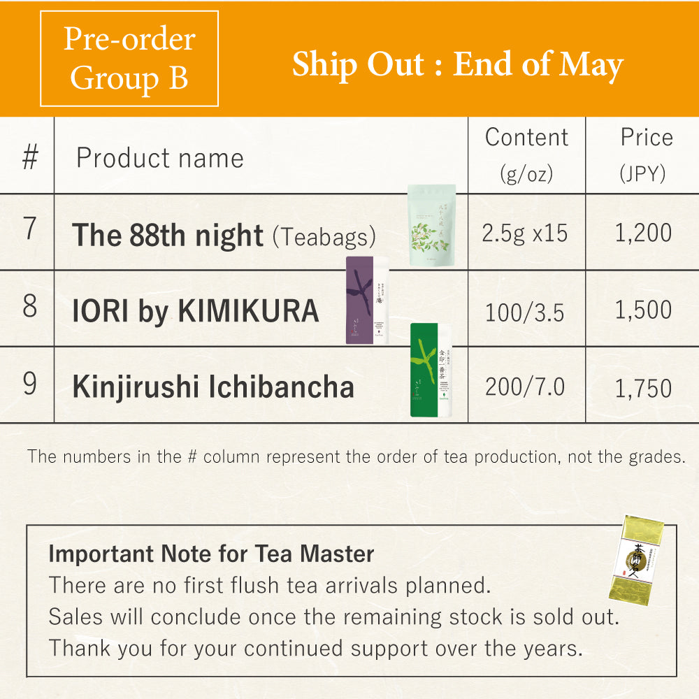Click the purple IORI tea package image
Screen dimensions: 699x699
click(368, 301)
